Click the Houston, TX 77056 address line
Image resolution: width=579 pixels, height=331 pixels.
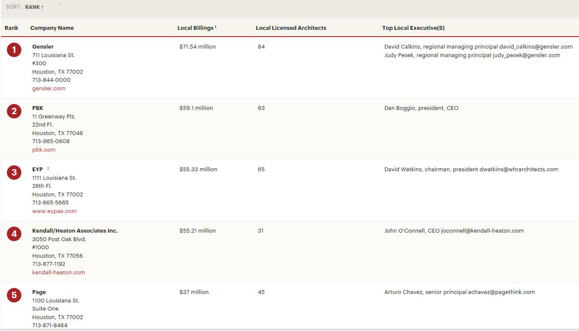57,256
